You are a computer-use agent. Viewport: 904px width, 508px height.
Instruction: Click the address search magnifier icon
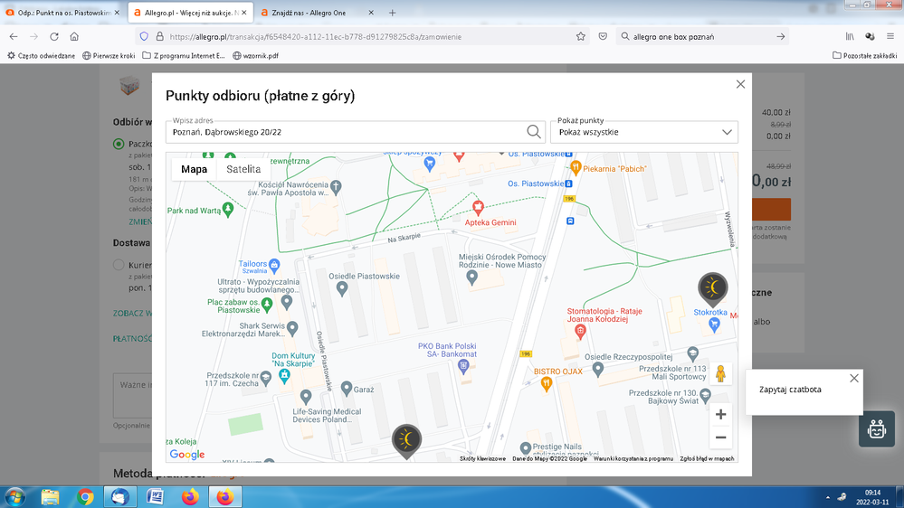point(534,132)
